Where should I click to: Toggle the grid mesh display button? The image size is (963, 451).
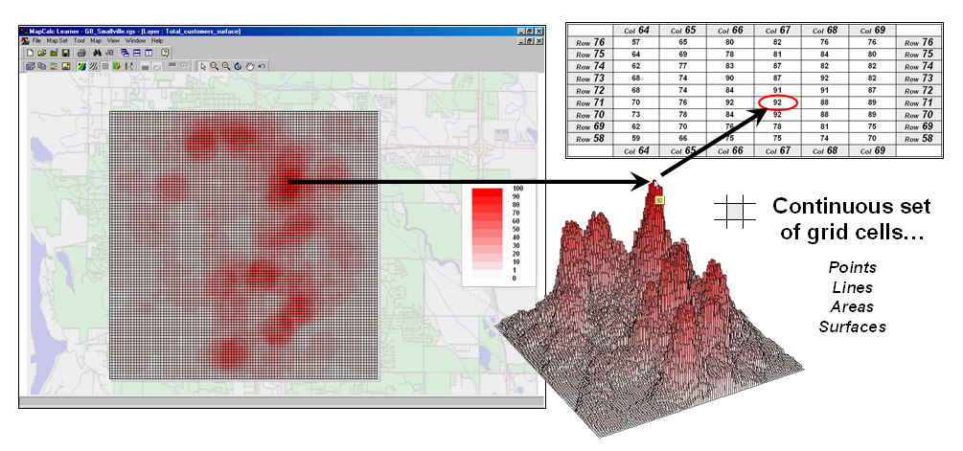(x=105, y=66)
